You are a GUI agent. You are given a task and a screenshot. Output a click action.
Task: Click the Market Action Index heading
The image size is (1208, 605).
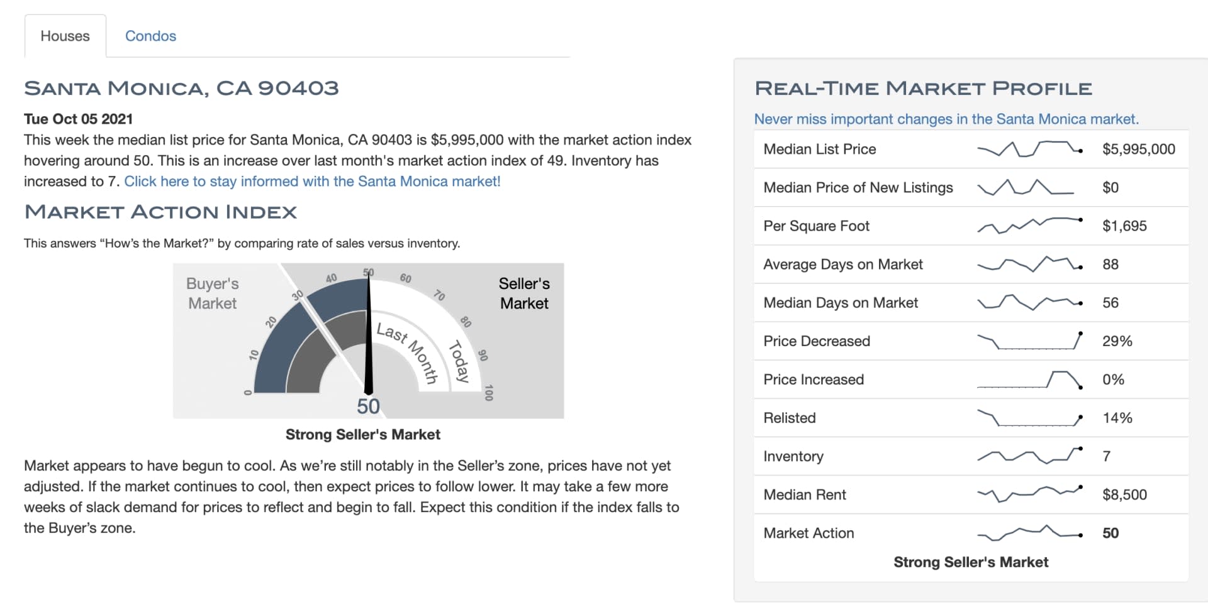160,212
